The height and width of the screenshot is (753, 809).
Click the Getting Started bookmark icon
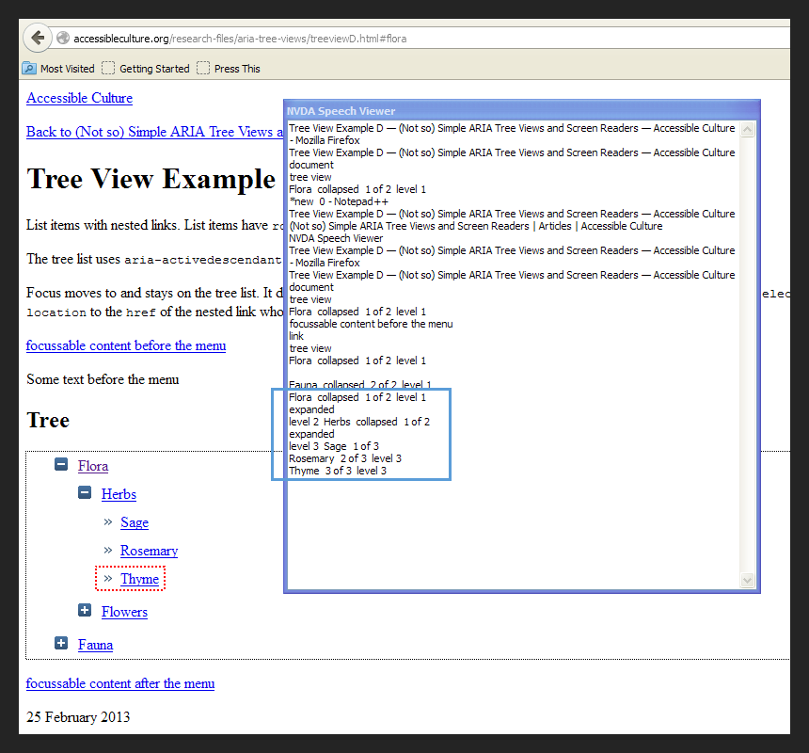click(x=109, y=69)
